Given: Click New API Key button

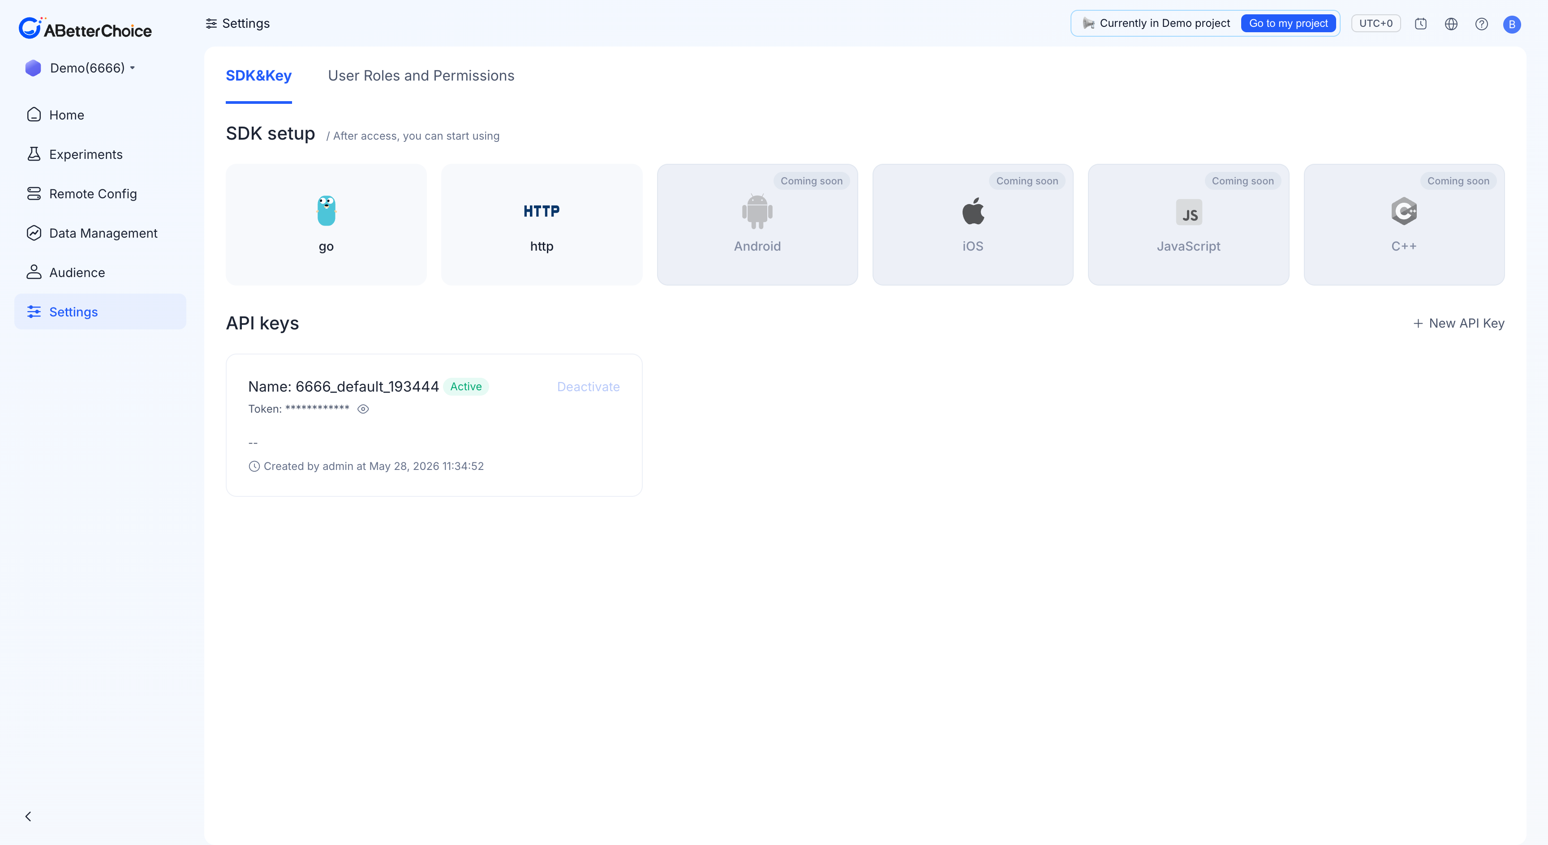Looking at the screenshot, I should click(x=1458, y=323).
